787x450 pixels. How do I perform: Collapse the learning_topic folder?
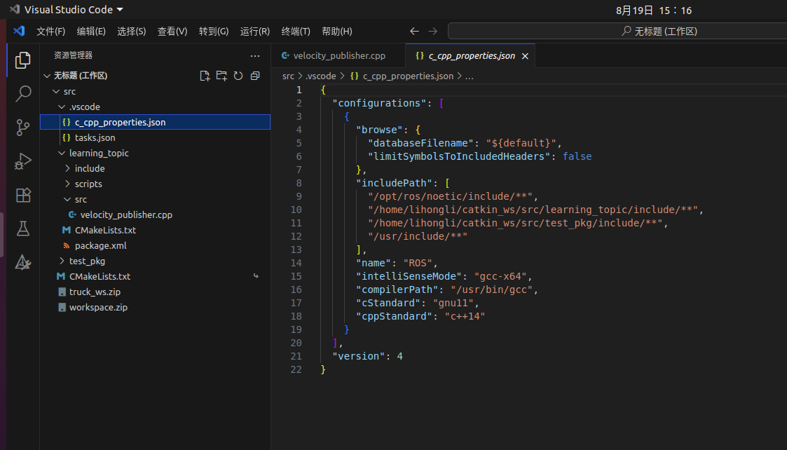(x=62, y=154)
